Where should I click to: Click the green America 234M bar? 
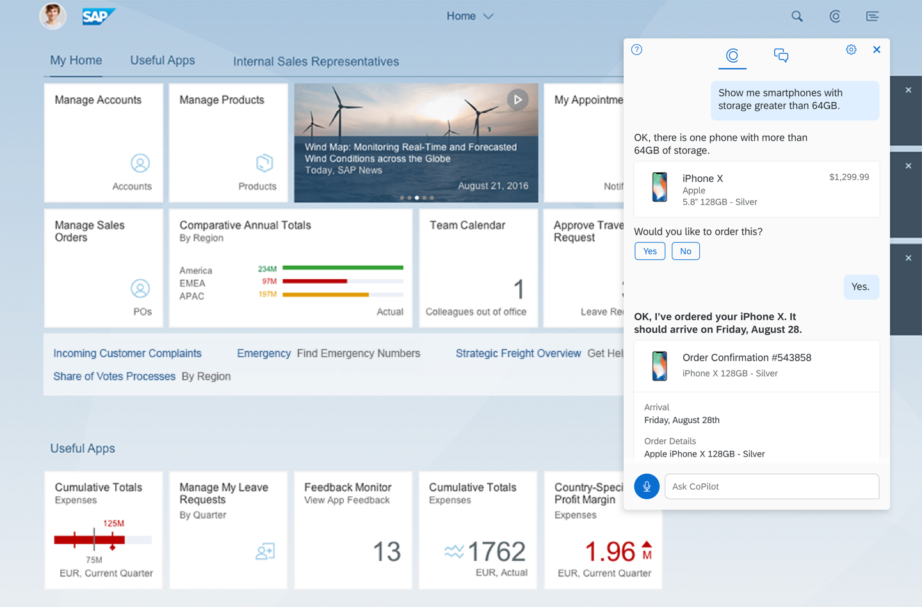pos(343,268)
